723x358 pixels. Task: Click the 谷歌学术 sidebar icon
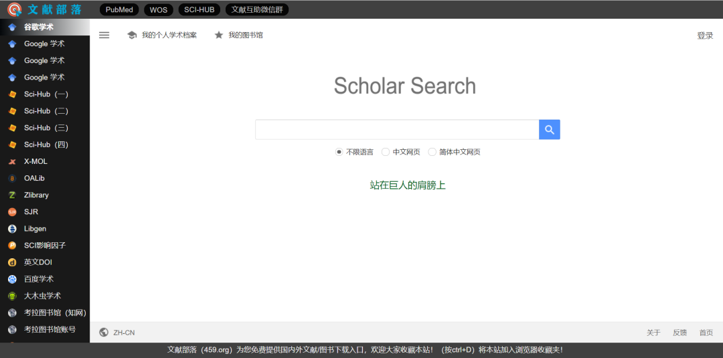13,27
